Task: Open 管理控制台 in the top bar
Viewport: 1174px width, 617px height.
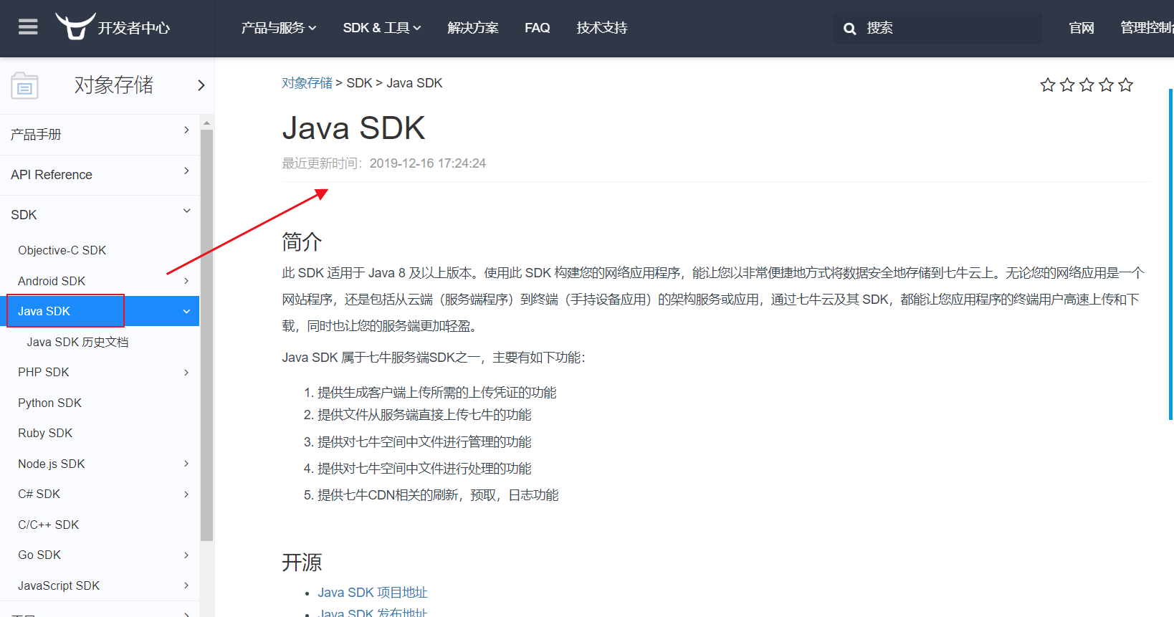Action: click(x=1147, y=28)
